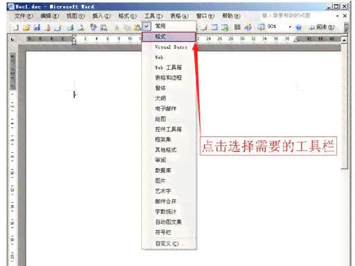Viewport: 355px width, 266px height.
Task: Open the 插入(I) menu
Action: coord(101,16)
